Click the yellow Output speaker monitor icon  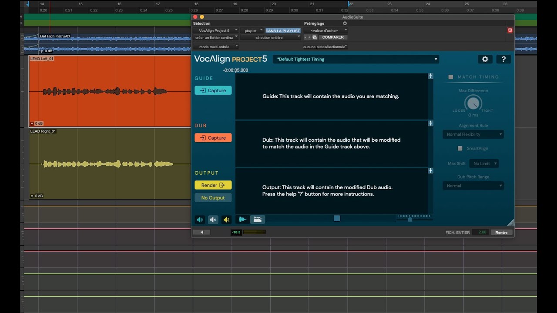click(226, 220)
